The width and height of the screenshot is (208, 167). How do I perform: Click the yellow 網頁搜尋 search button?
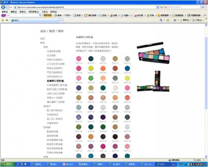47,15
